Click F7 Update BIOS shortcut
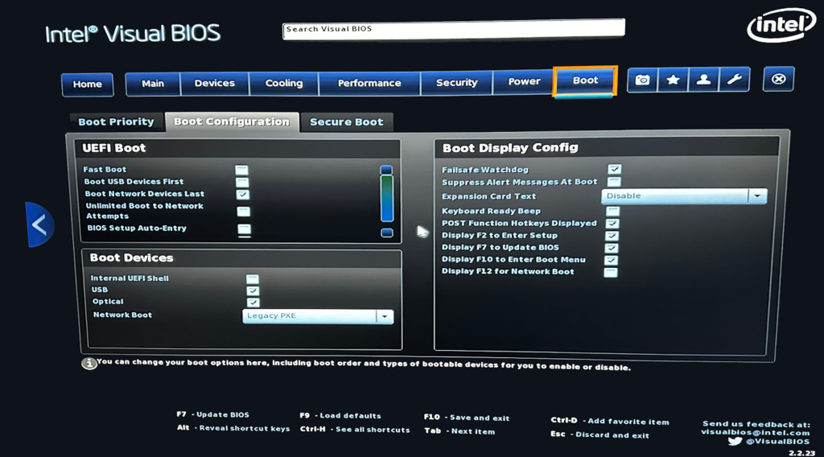The width and height of the screenshot is (824, 457). click(x=212, y=414)
